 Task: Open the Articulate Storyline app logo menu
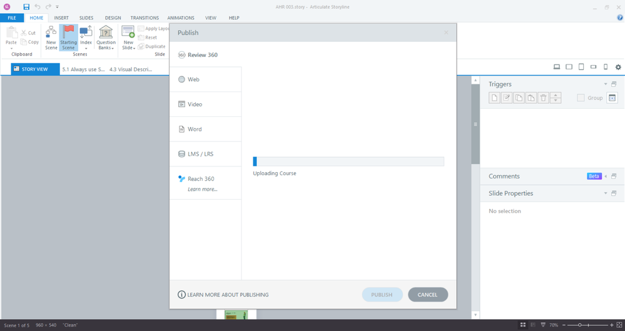point(7,7)
